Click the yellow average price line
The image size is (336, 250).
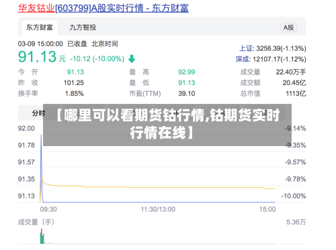pos(157,187)
